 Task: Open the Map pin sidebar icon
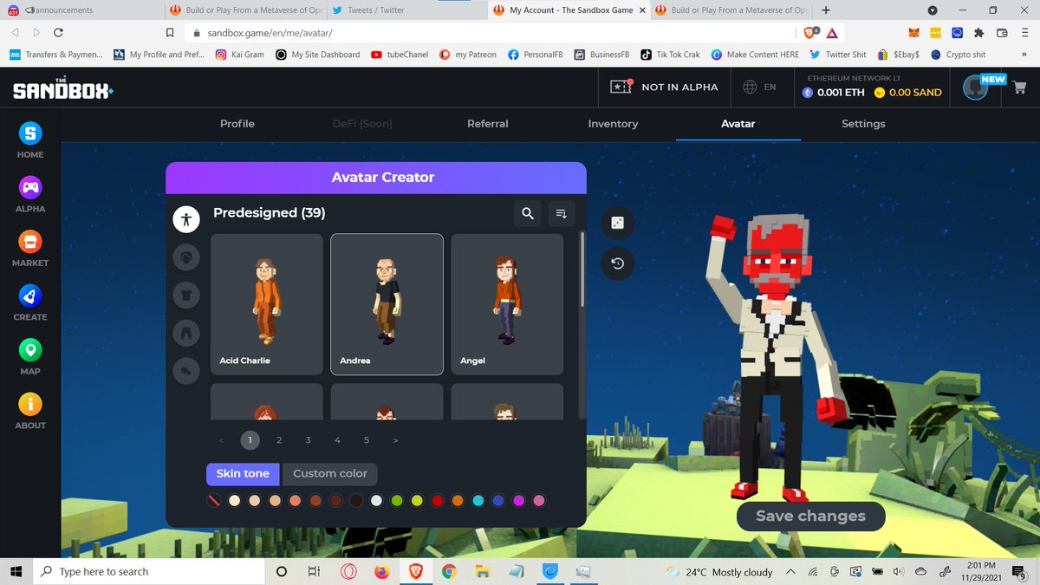30,349
